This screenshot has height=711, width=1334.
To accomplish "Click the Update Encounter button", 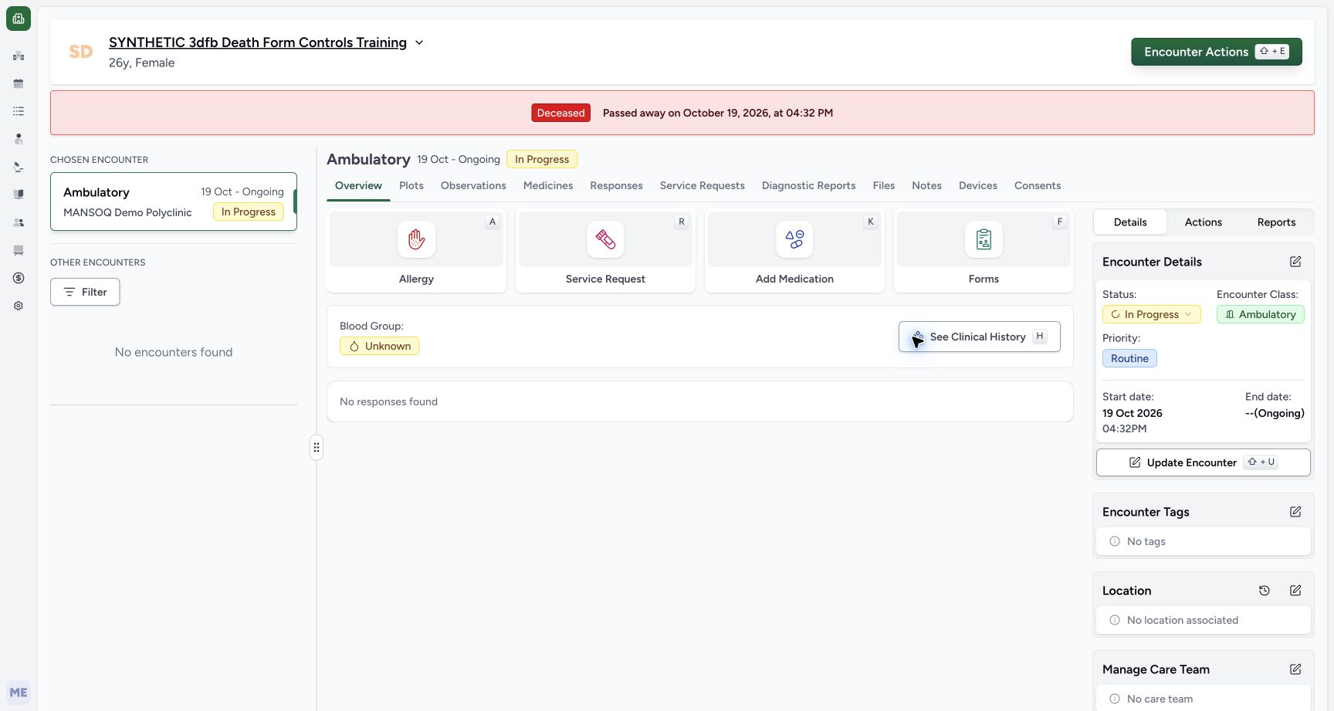I will (x=1203, y=462).
